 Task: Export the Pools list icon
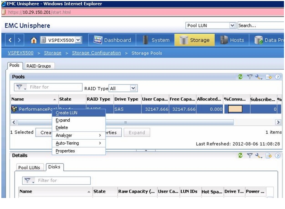coord(269,77)
